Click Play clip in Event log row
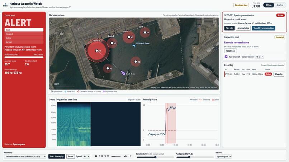This screenshot has width=289, height=162. 279,74
